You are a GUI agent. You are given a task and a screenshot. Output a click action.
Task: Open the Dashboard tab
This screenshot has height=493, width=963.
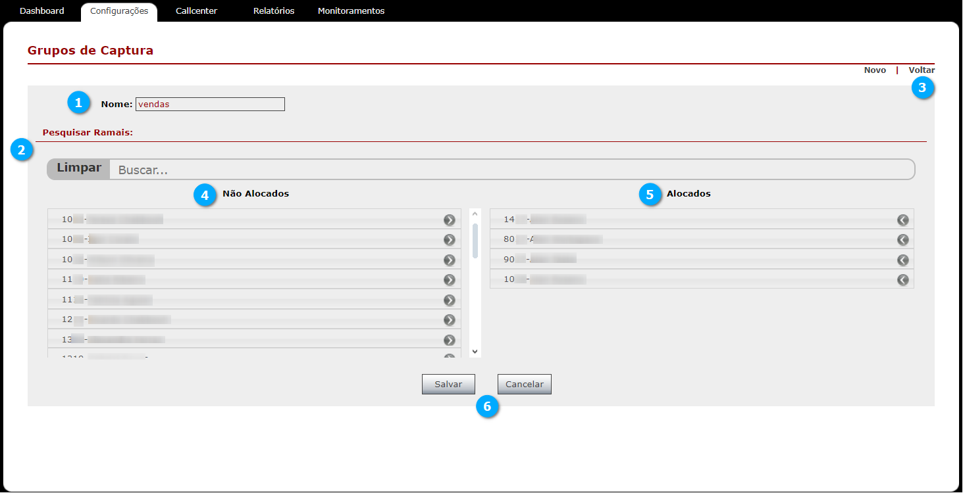[x=42, y=11]
